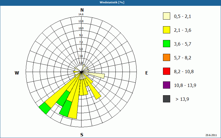The width and height of the screenshot is (221, 138).
Task: Click the pale yellow 0,5 - 2,1 legend swatch
Action: 167,16
